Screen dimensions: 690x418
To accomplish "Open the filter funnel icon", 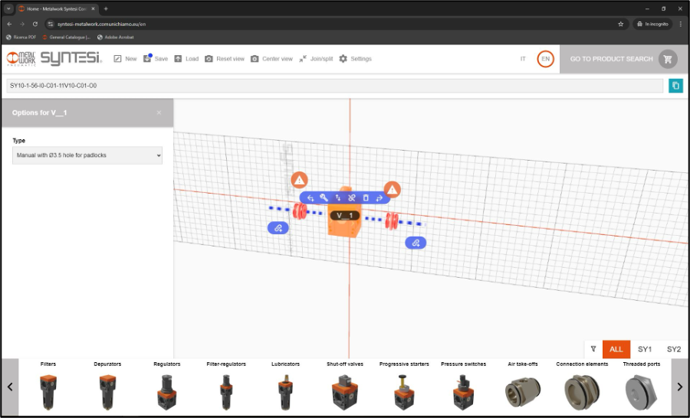I will 593,349.
